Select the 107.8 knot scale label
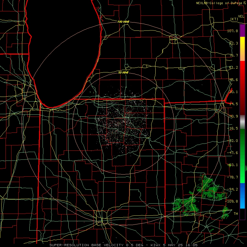The width and height of the screenshot is (247, 247). [232, 31]
